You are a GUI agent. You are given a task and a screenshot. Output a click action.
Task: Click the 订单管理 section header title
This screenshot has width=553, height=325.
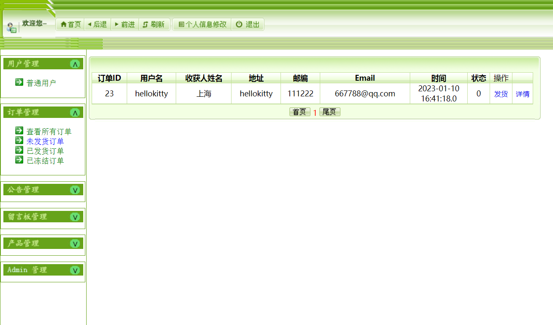tap(23, 112)
